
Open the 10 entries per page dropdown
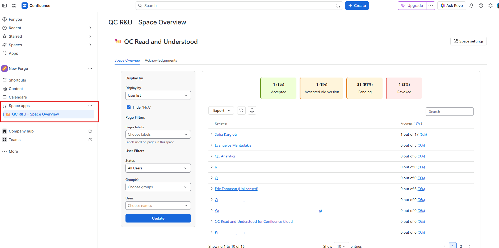click(341, 246)
